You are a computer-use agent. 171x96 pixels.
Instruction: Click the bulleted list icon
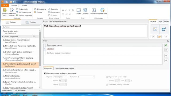pyautogui.click(x=63, y=14)
